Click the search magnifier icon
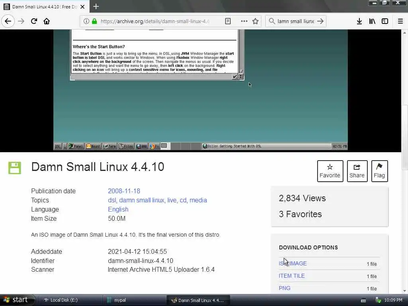The width and height of the screenshot is (408, 306). (272, 21)
